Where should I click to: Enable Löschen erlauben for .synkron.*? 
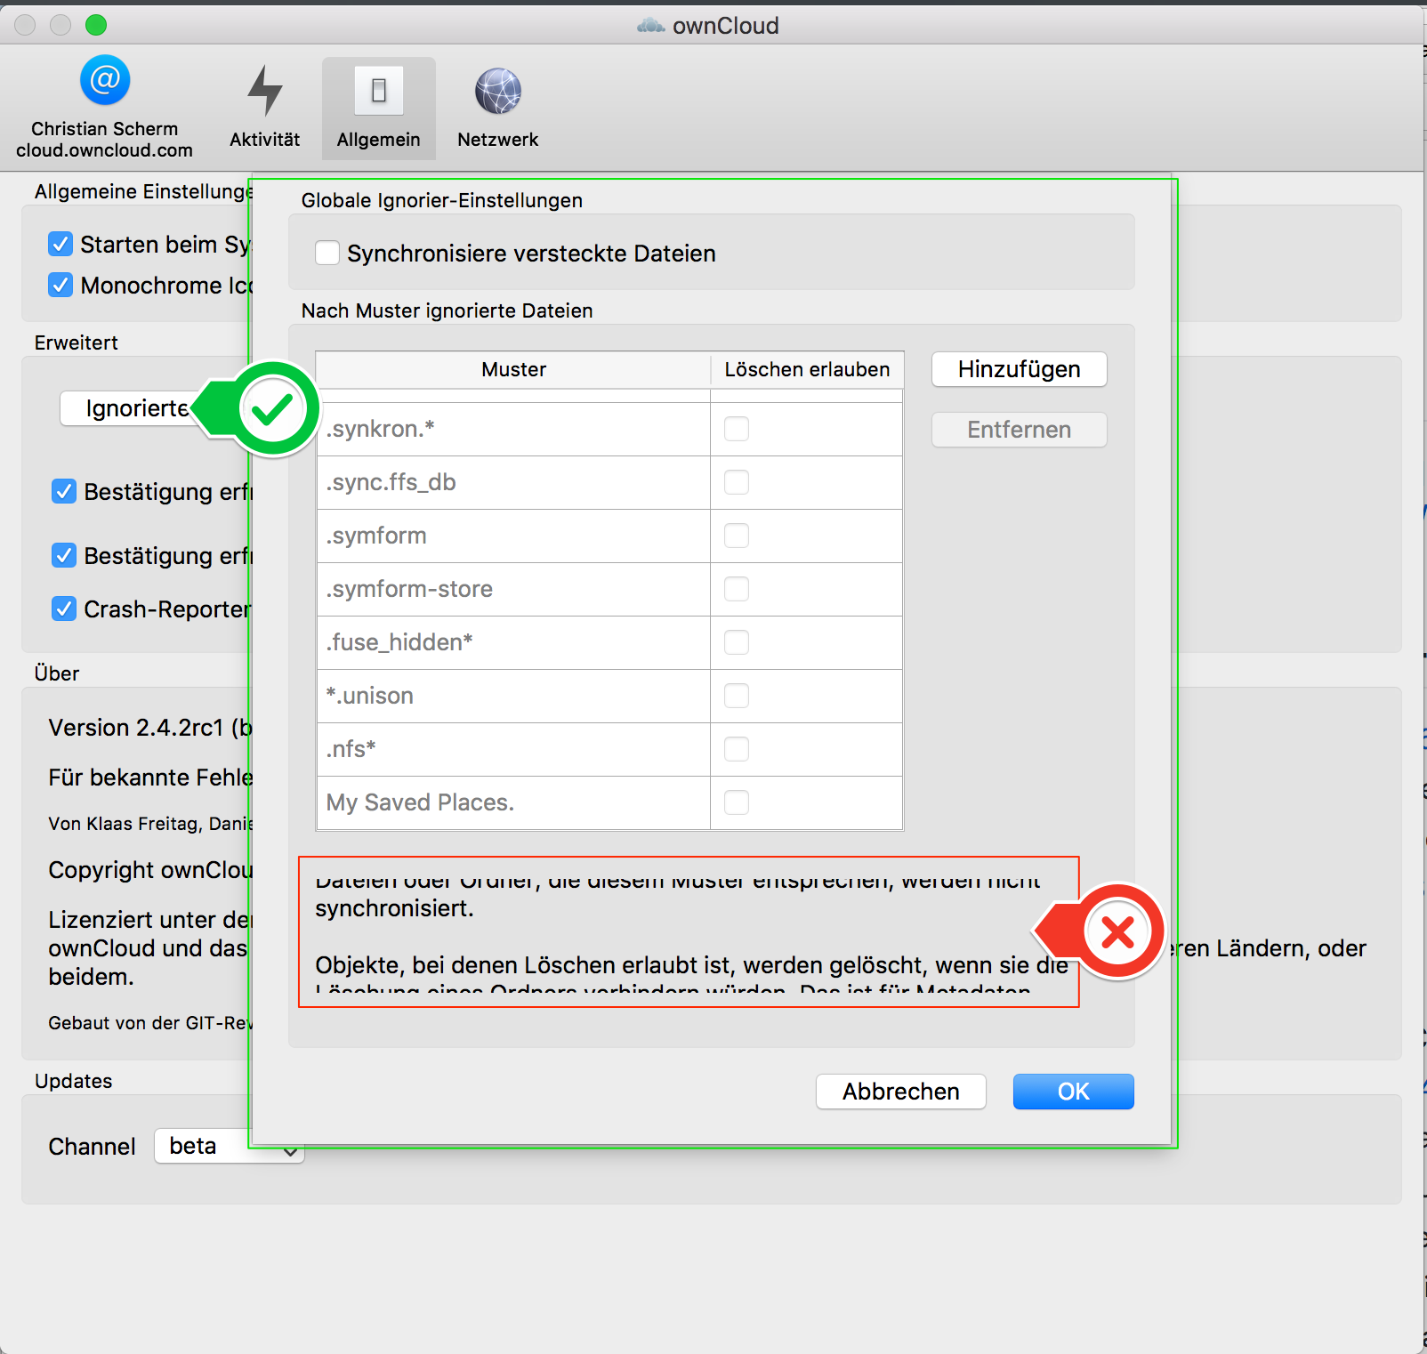[x=736, y=428]
